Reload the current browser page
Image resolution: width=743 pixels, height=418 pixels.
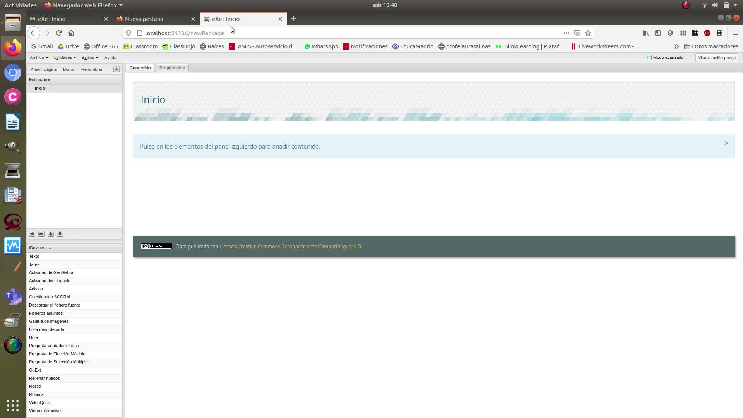click(59, 33)
